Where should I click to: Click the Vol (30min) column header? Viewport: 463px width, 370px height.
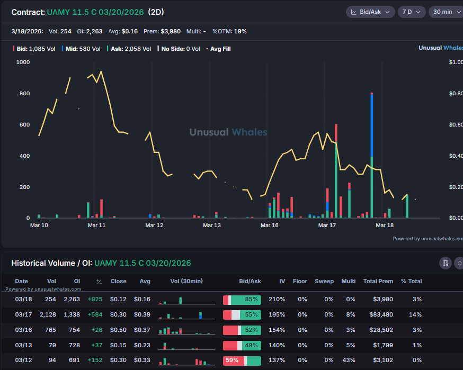(186, 281)
